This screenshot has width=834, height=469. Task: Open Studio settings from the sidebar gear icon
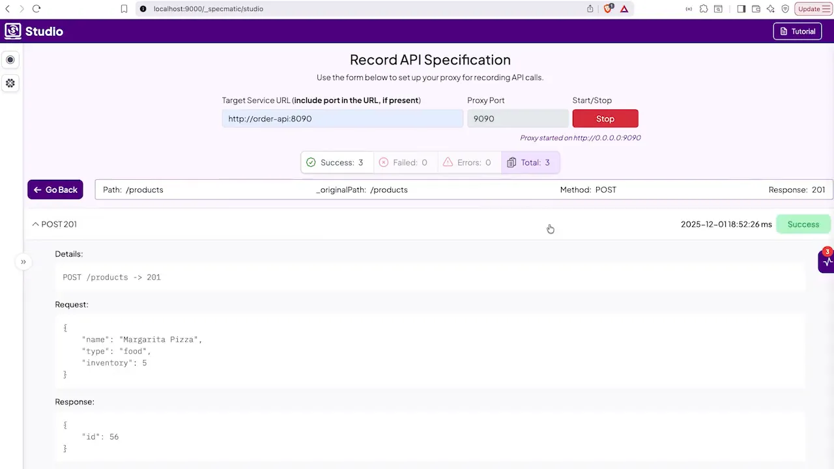(10, 83)
